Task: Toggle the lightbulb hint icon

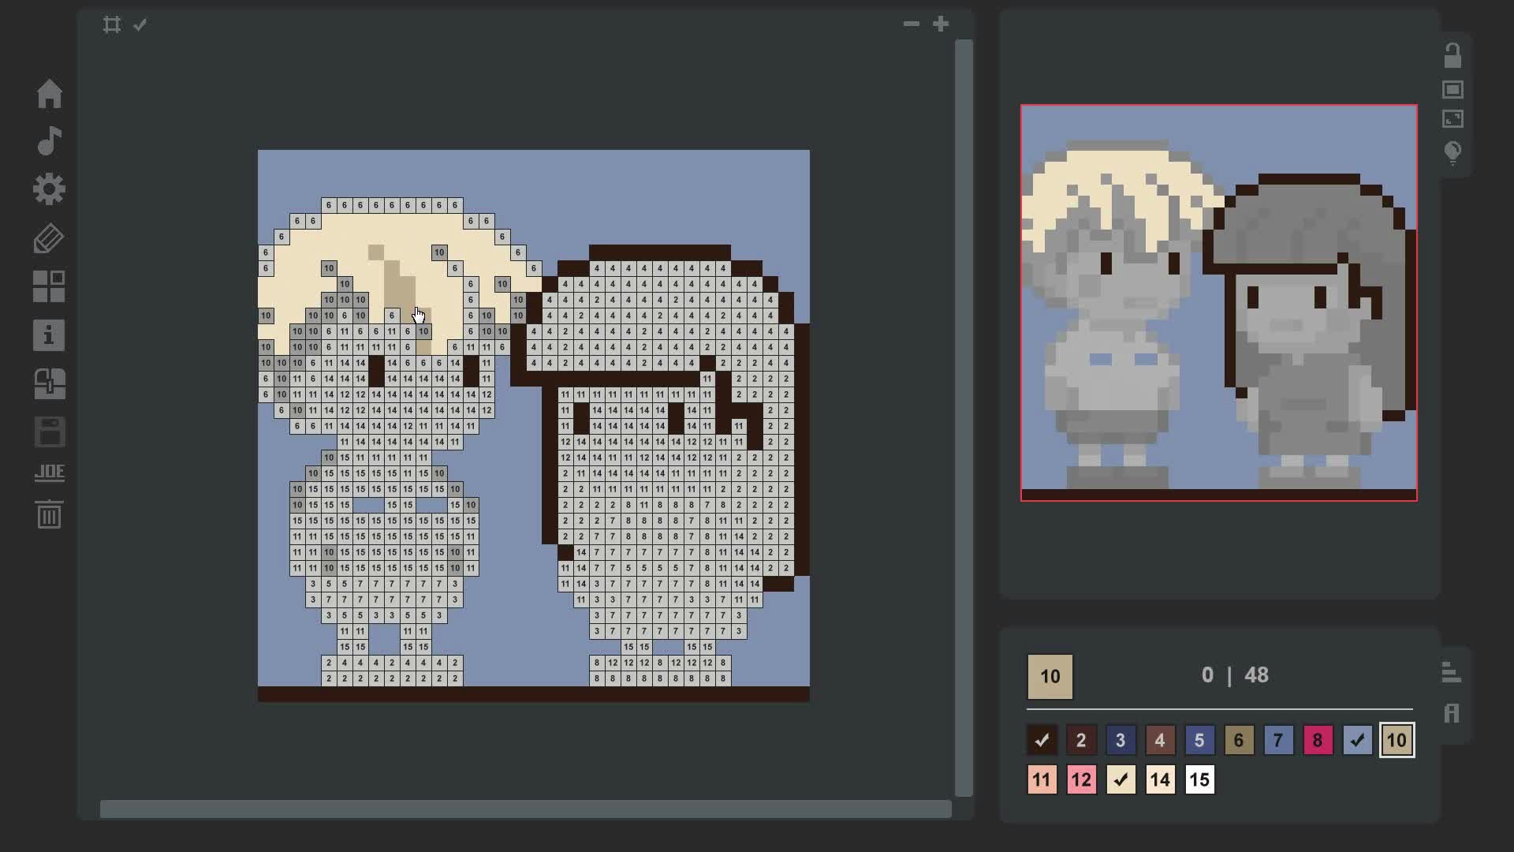Action: (1452, 151)
